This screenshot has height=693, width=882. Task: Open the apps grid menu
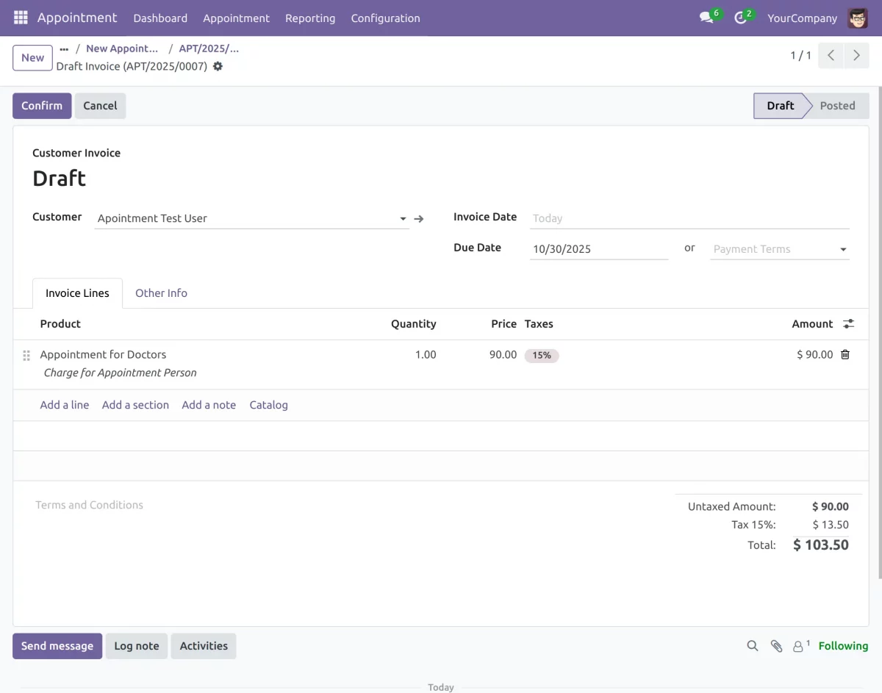point(20,17)
